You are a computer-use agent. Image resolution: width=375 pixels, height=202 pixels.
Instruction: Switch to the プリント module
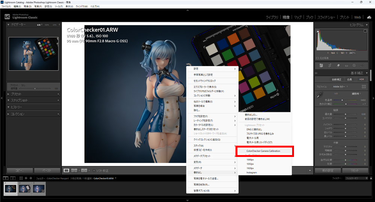(344, 17)
